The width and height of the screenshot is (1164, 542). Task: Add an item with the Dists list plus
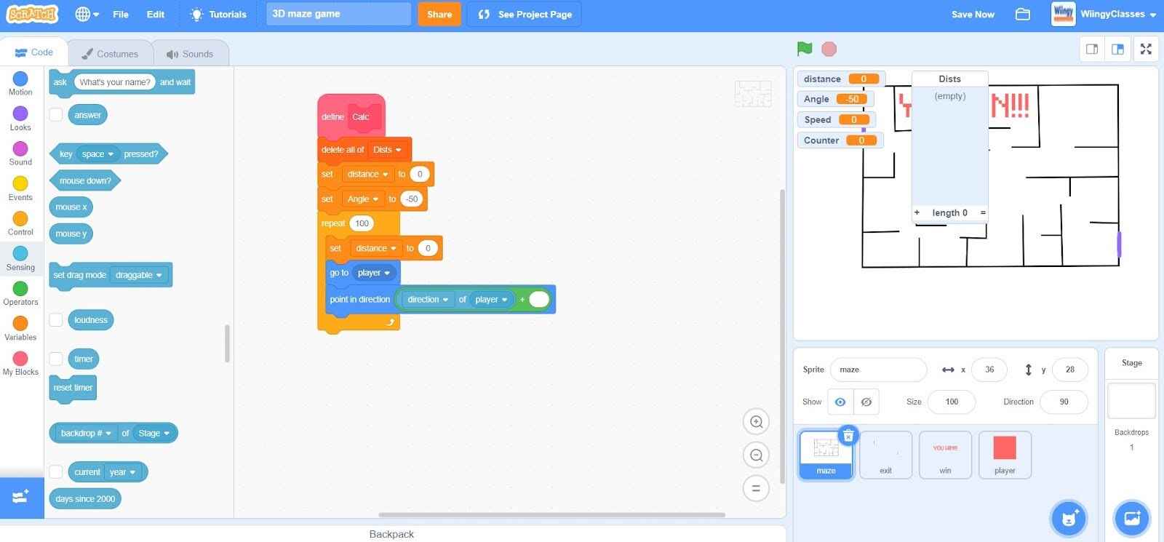tap(917, 212)
